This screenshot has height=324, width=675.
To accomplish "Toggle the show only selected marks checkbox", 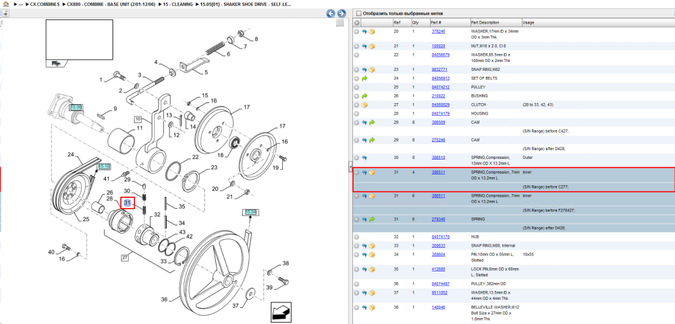I will [x=358, y=13].
